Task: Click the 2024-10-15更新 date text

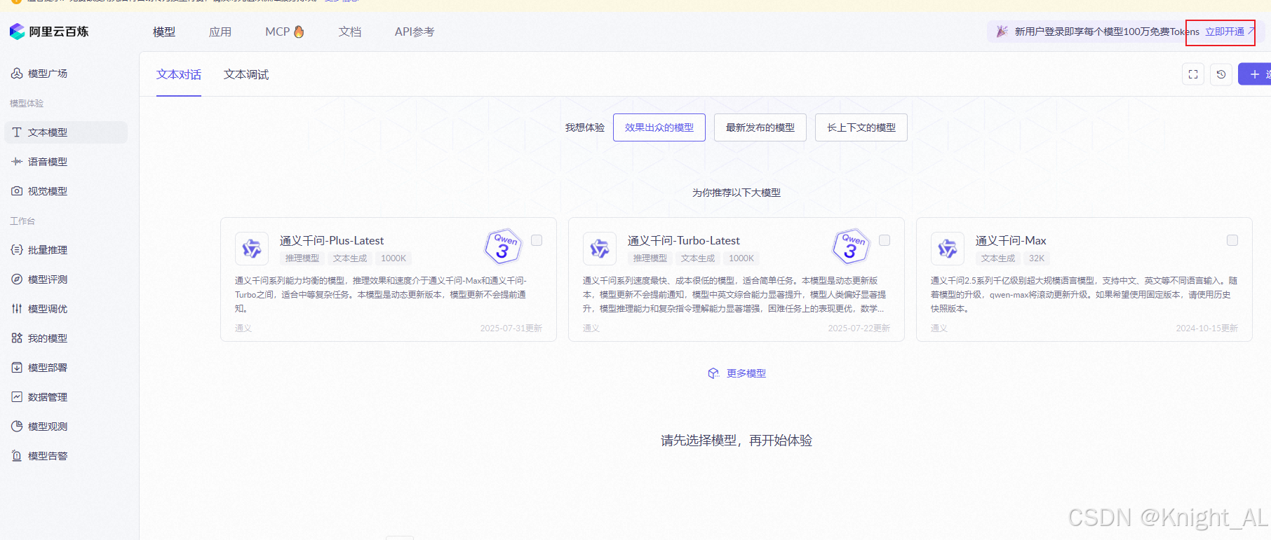Action: point(1207,328)
